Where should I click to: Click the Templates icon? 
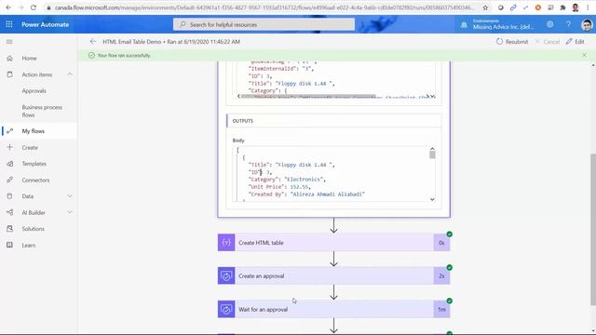(x=10, y=164)
